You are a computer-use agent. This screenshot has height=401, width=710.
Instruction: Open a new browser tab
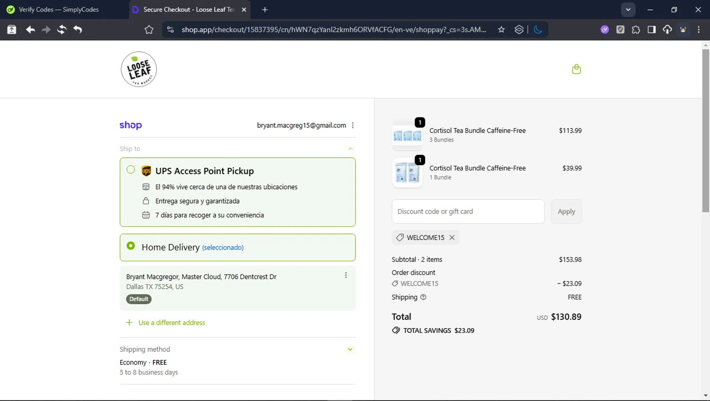265,9
